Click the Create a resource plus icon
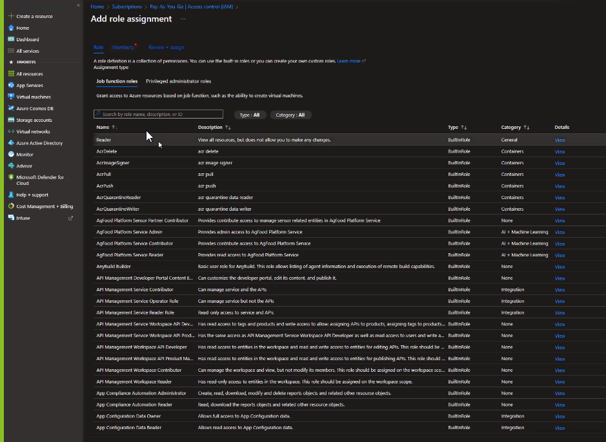606x442 pixels. pos(11,16)
